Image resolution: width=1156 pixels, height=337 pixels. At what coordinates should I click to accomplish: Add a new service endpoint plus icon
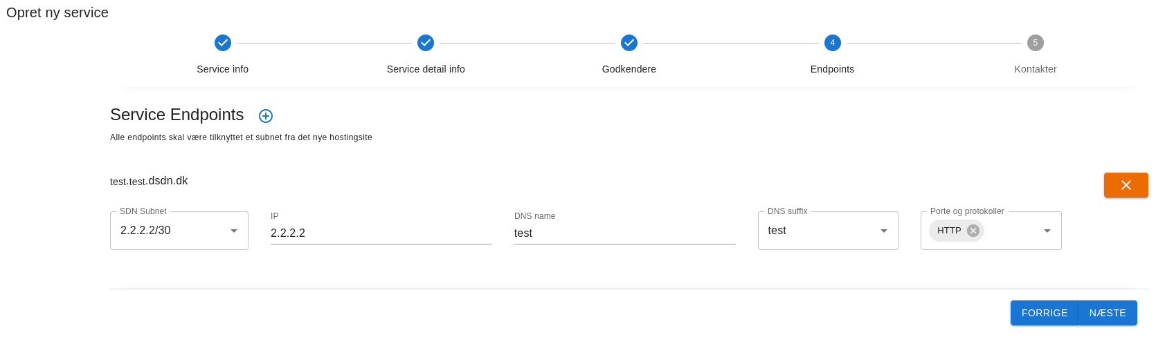pyautogui.click(x=266, y=116)
